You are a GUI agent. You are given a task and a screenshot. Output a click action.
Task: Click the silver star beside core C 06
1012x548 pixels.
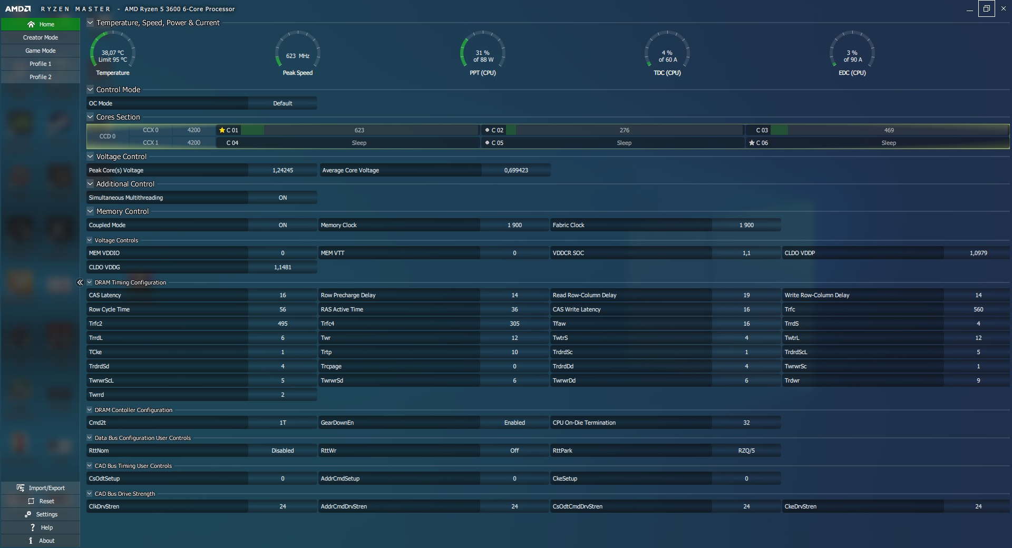752,143
